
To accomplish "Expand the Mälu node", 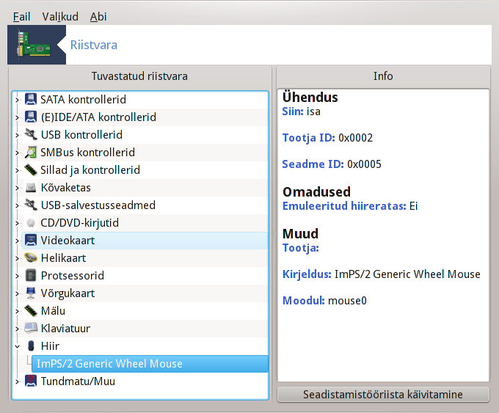I will click(x=17, y=311).
